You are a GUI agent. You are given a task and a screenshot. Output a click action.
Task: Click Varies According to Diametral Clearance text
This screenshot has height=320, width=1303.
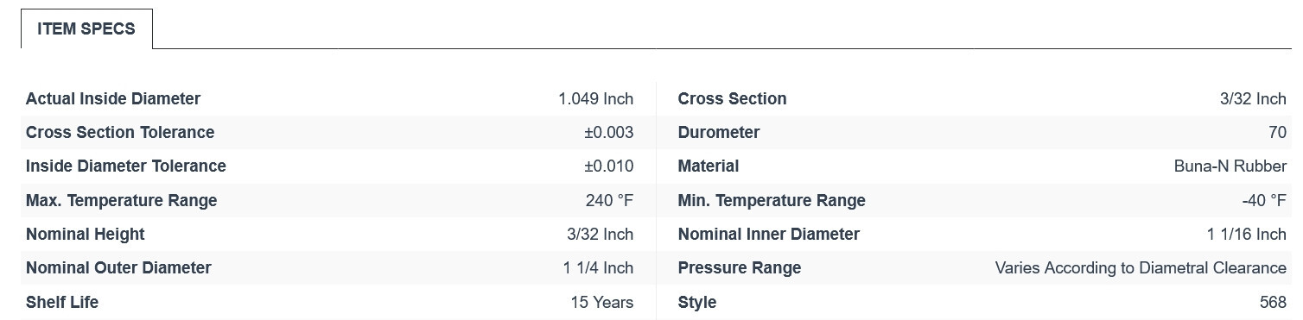pyautogui.click(x=1141, y=267)
